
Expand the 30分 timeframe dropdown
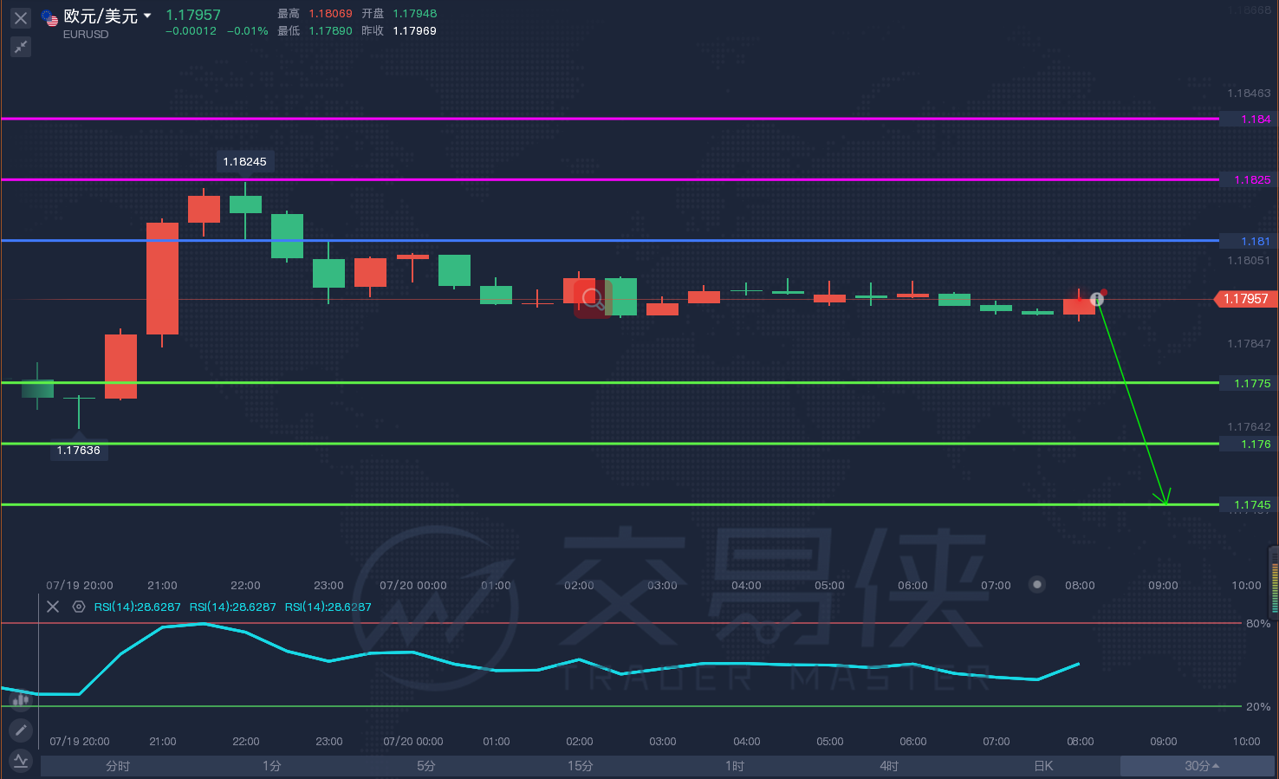pos(1201,766)
